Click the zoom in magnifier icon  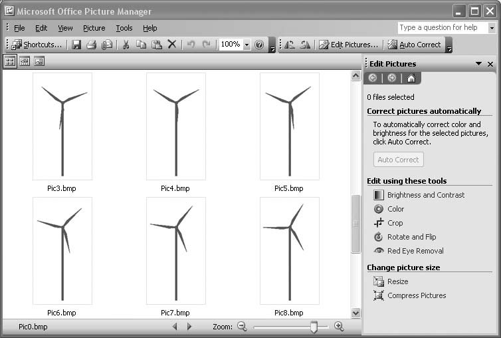[339, 327]
